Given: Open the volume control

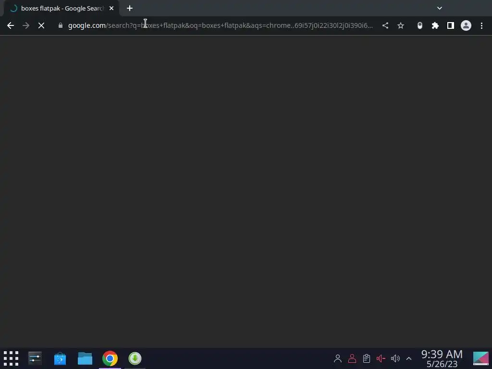Looking at the screenshot, I should pyautogui.click(x=395, y=358).
